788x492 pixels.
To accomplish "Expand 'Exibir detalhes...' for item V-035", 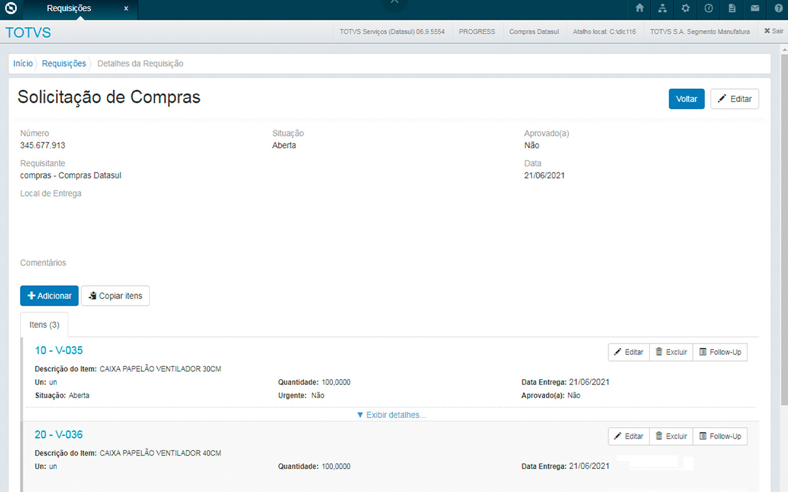I will coord(392,415).
